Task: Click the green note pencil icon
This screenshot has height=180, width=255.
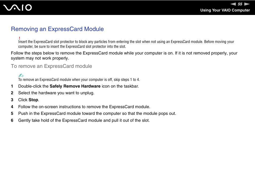Action: point(21,75)
